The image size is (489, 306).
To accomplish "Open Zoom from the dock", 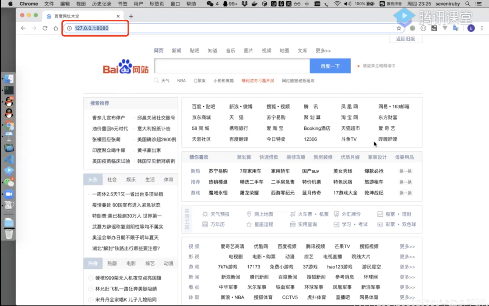I will pyautogui.click(x=9, y=194).
